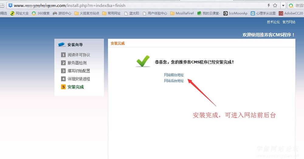Open the 360搜索 bookmark
The width and height of the screenshot is (304, 159).
coord(41,13)
